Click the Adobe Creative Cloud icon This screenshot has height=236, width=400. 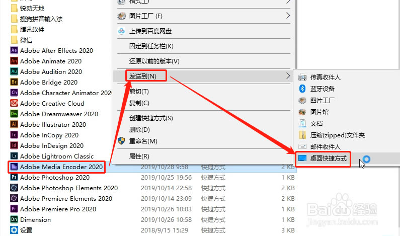14,103
